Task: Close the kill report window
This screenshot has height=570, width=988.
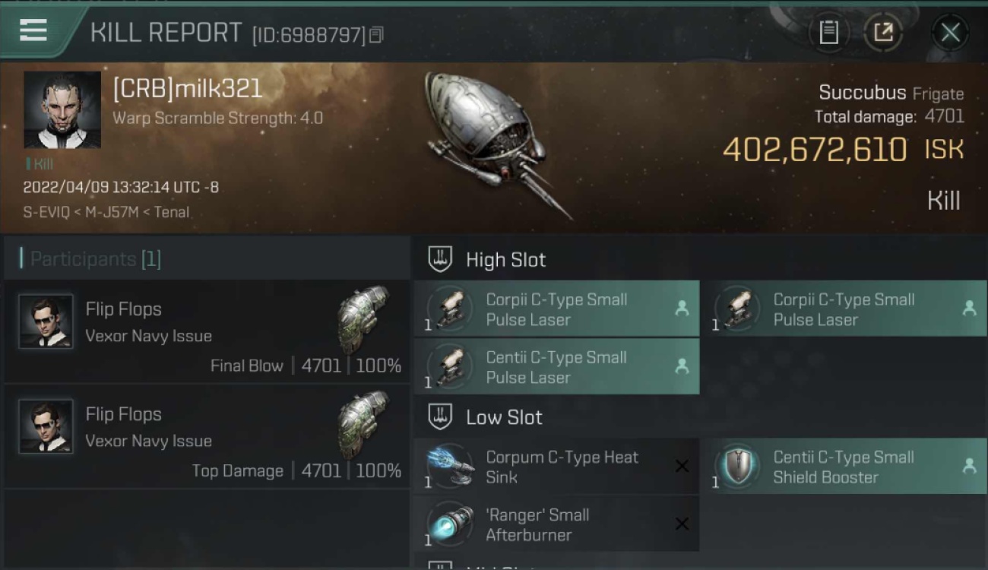Action: [x=950, y=33]
